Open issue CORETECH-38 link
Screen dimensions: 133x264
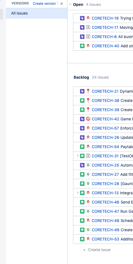[x=105, y=101]
